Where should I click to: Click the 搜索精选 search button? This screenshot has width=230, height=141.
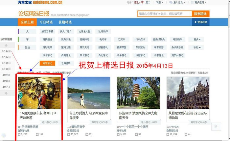click(x=200, y=14)
